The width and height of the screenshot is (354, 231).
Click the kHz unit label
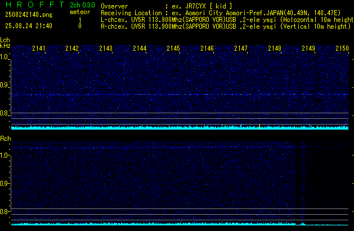(5, 46)
